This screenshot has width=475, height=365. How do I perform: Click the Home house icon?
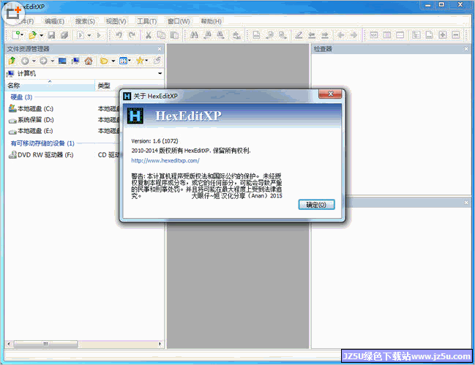pos(89,61)
